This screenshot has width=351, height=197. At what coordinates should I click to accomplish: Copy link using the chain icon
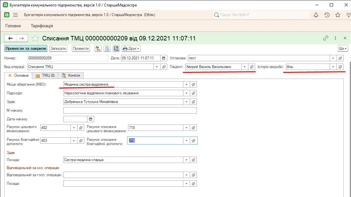[x=326, y=38]
